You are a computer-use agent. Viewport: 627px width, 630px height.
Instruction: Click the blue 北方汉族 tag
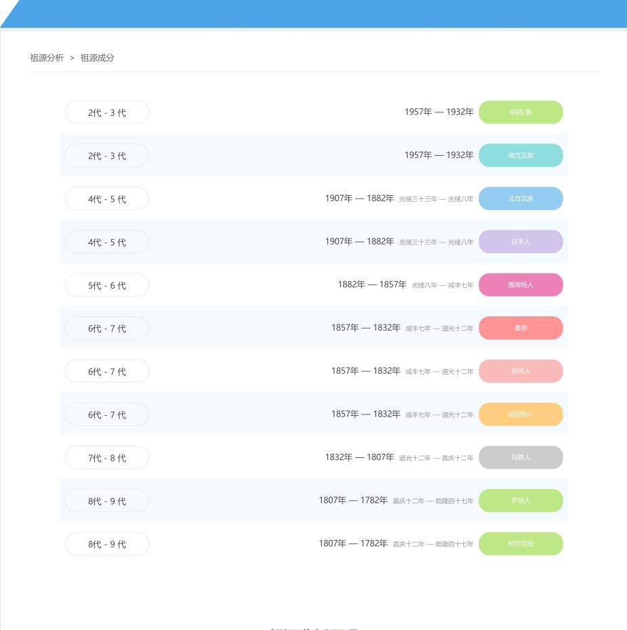click(x=521, y=198)
